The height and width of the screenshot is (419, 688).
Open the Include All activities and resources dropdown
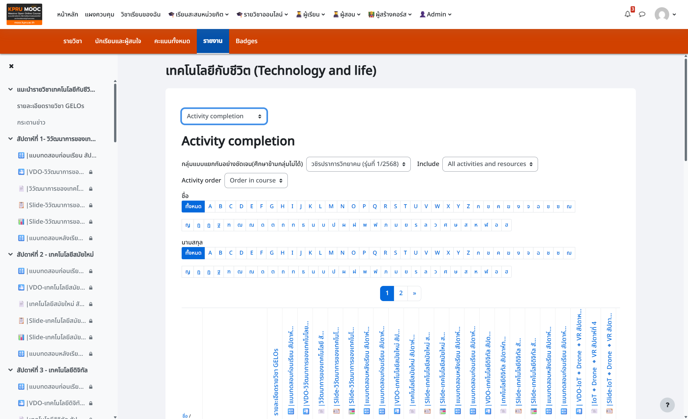coord(490,164)
